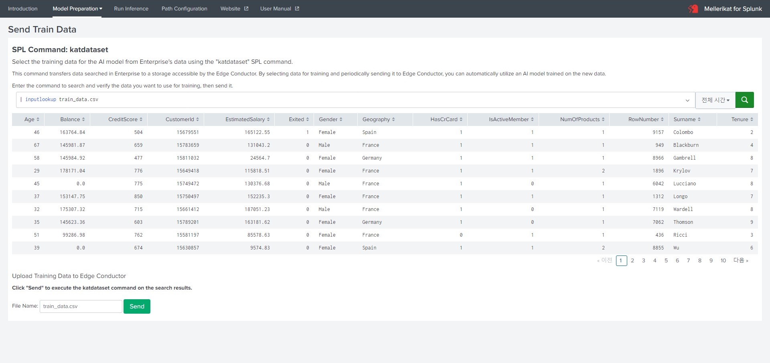Screen dimensions: 770x363
Task: Click the disabled 이전 previous link
Action: coord(605,260)
